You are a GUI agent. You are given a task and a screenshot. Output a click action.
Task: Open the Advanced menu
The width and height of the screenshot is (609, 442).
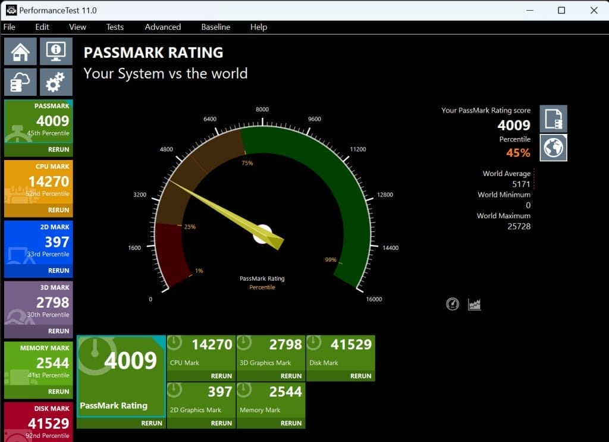tap(163, 27)
